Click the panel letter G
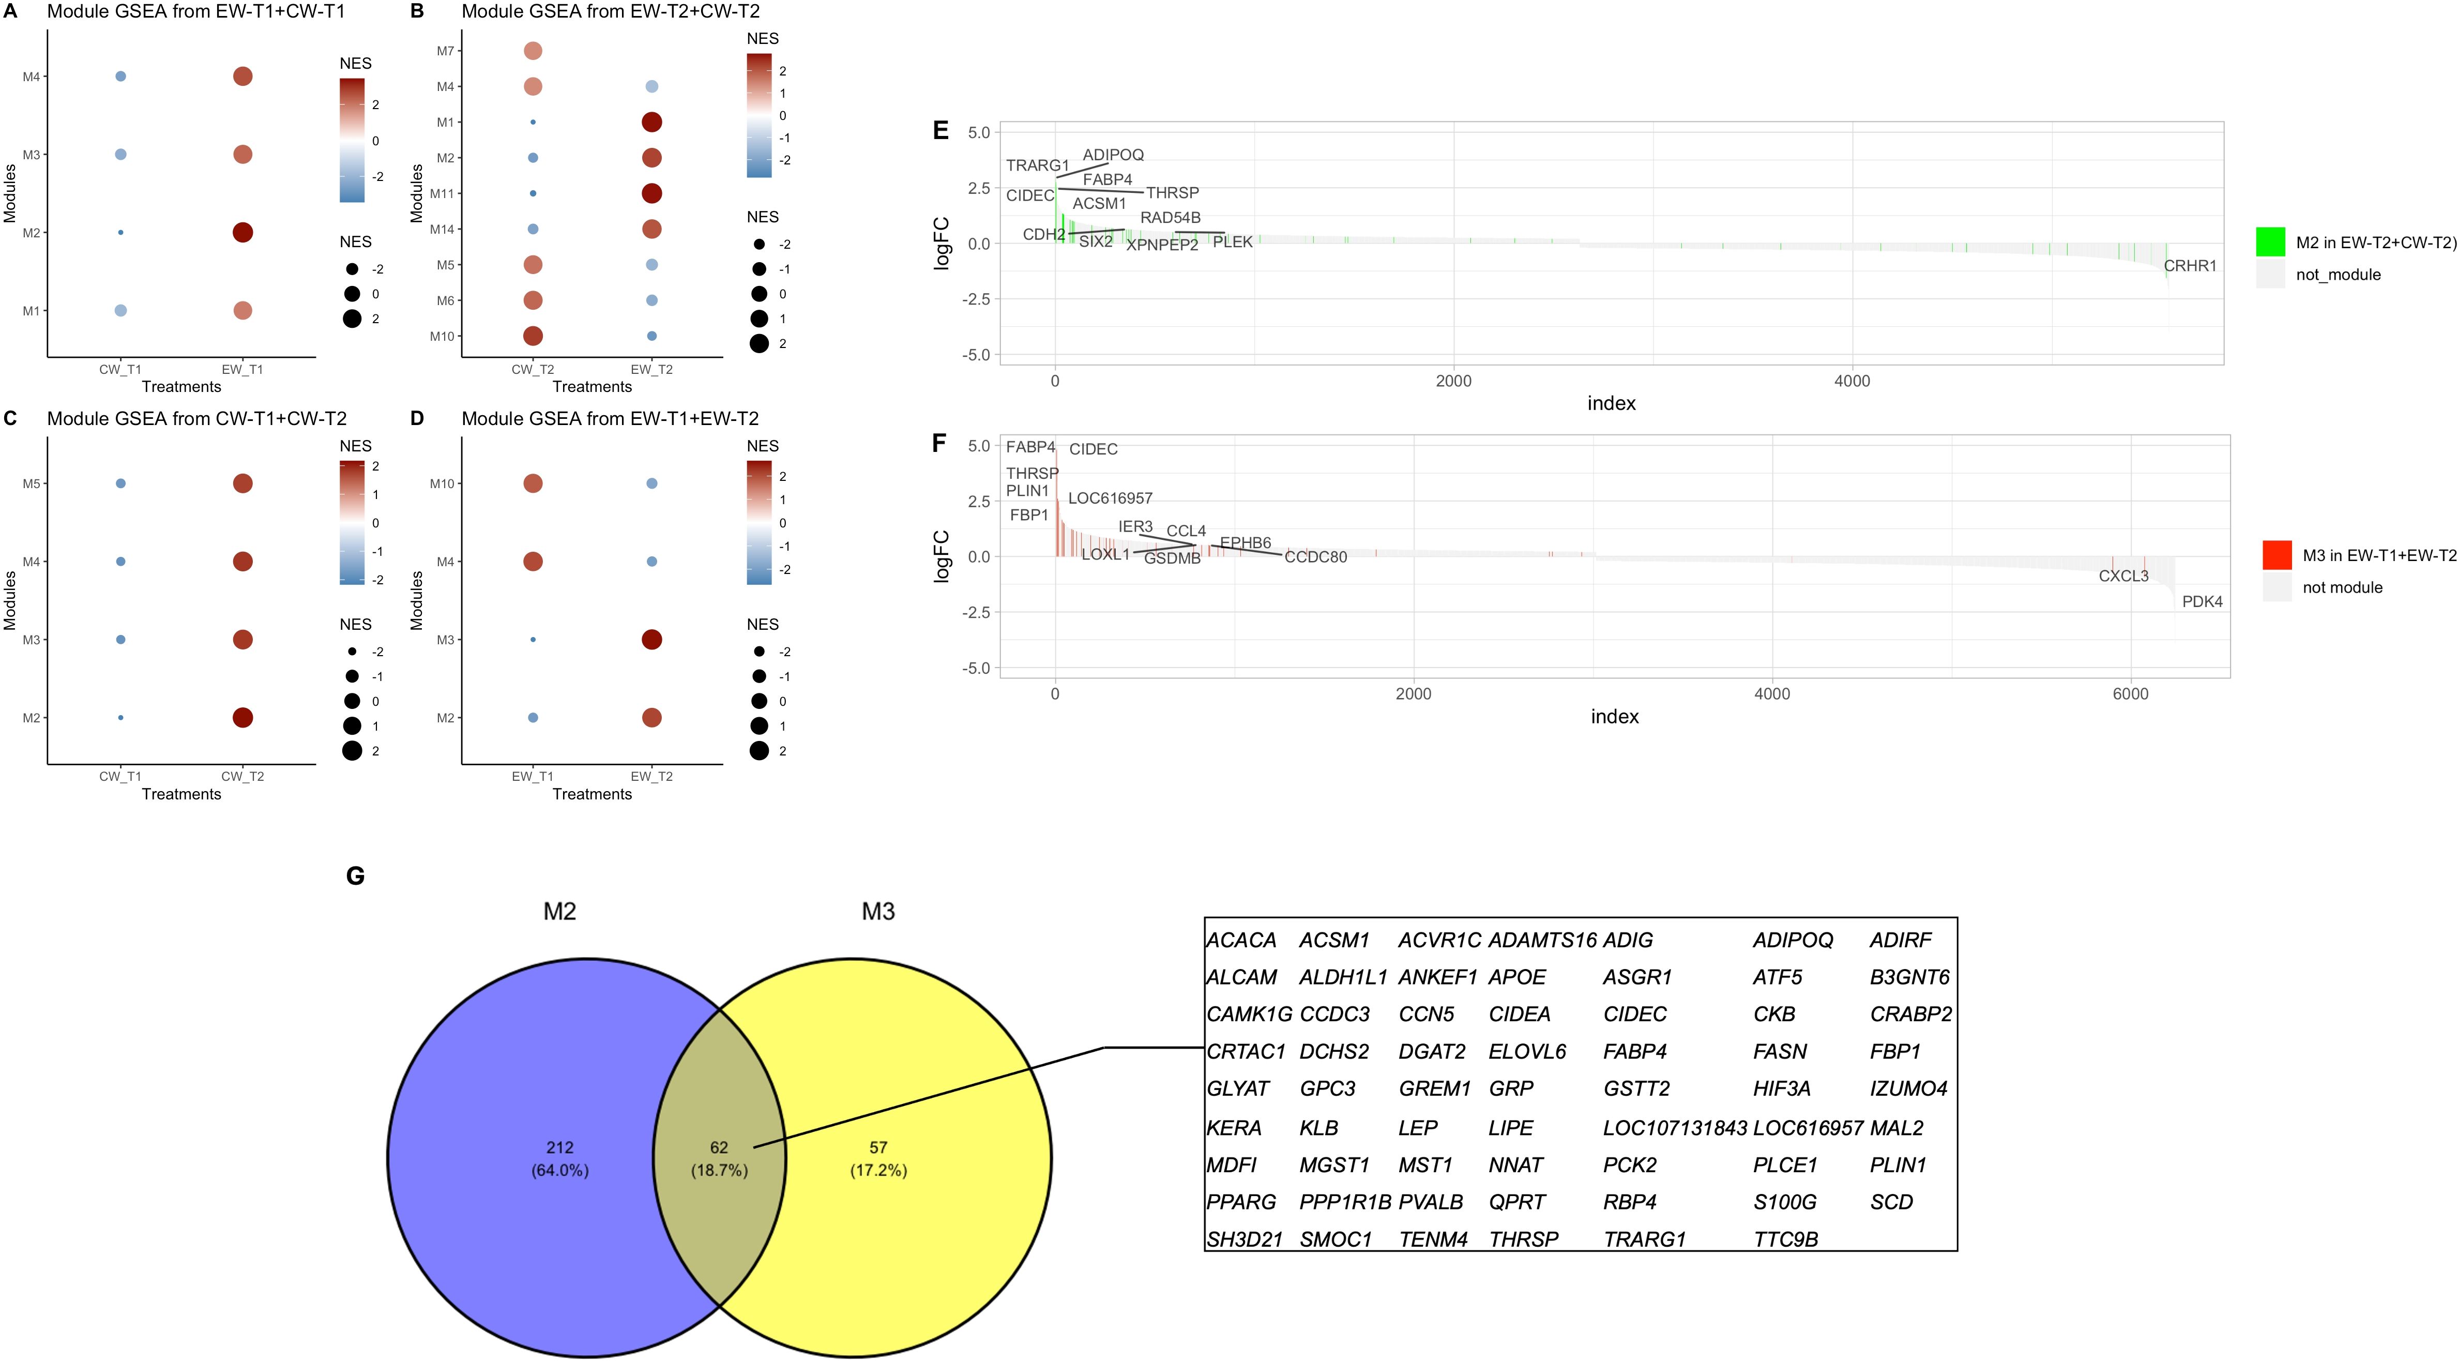The image size is (2458, 1362). click(355, 876)
